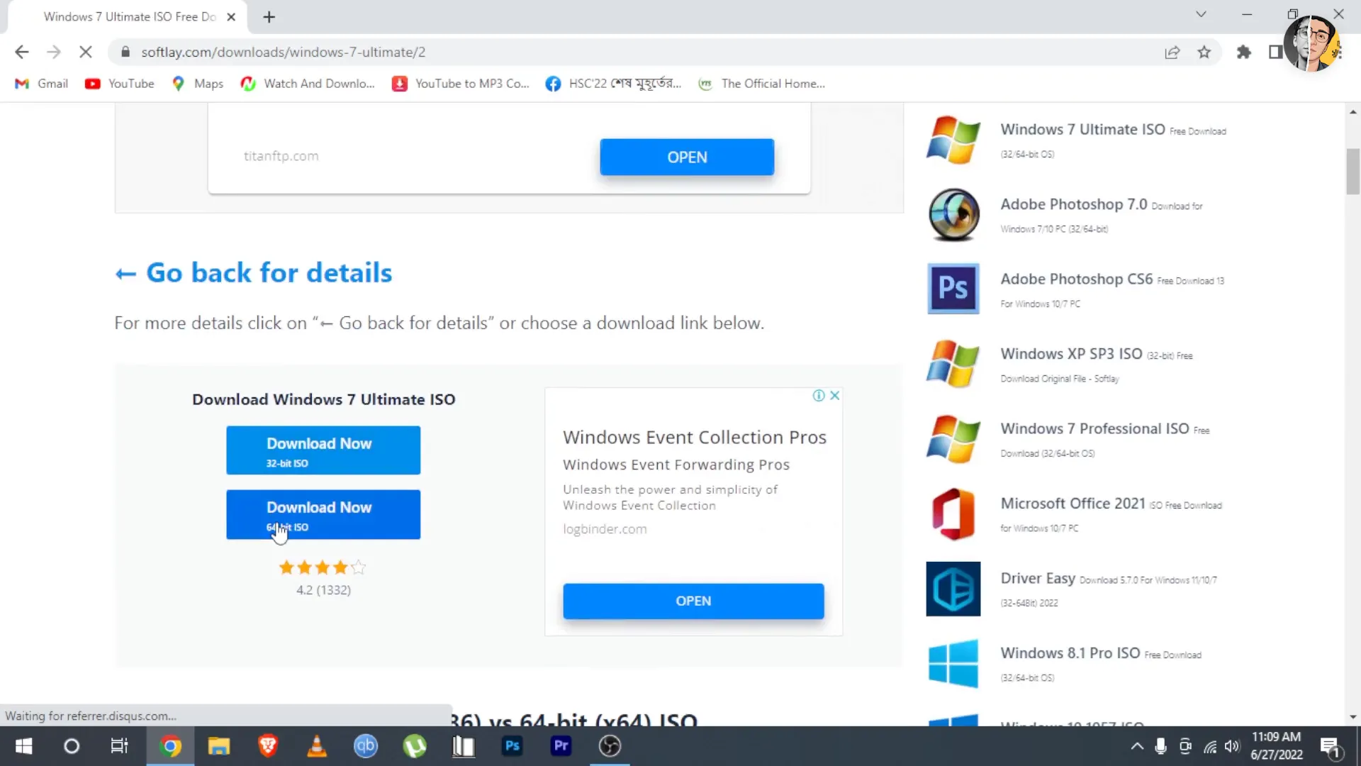The height and width of the screenshot is (766, 1361).
Task: Open Maps bookmark
Action: [x=198, y=84]
